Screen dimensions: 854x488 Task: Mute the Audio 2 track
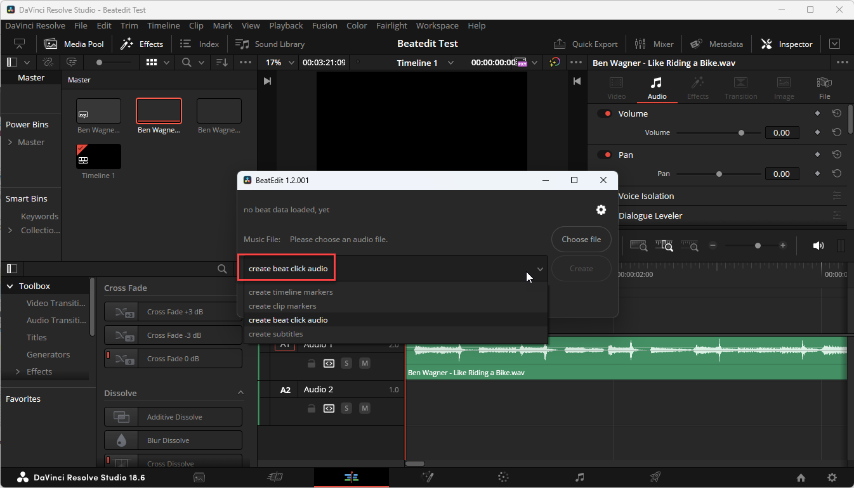click(x=365, y=408)
